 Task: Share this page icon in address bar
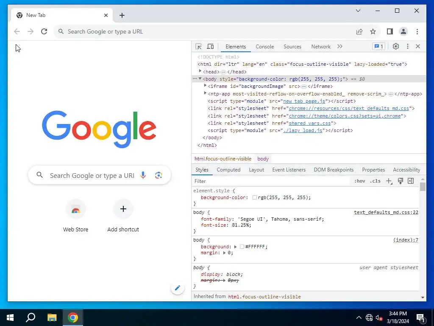[x=359, y=31]
